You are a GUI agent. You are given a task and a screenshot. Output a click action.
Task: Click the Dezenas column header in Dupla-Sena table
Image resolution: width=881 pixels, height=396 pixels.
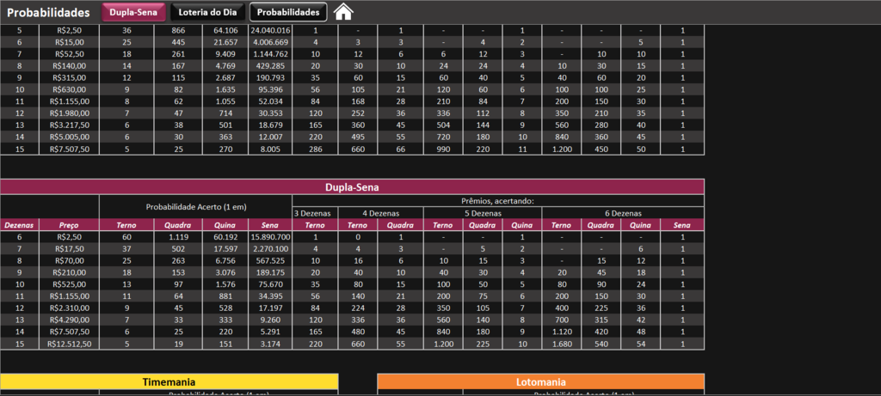pos(20,225)
